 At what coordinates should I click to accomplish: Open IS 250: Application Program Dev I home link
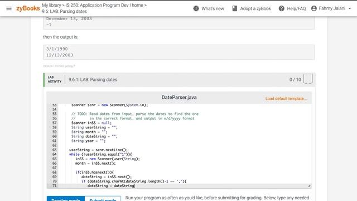pos(104,5)
